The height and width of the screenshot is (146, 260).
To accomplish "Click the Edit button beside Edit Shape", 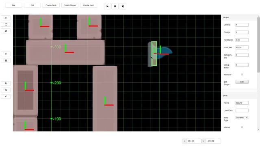I will click(x=242, y=82).
